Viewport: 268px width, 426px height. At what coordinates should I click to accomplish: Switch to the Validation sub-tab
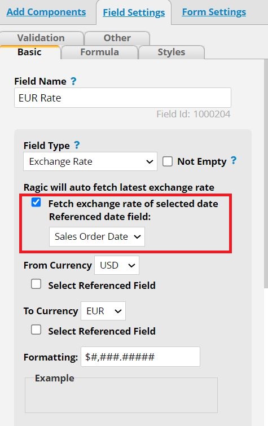tap(42, 38)
